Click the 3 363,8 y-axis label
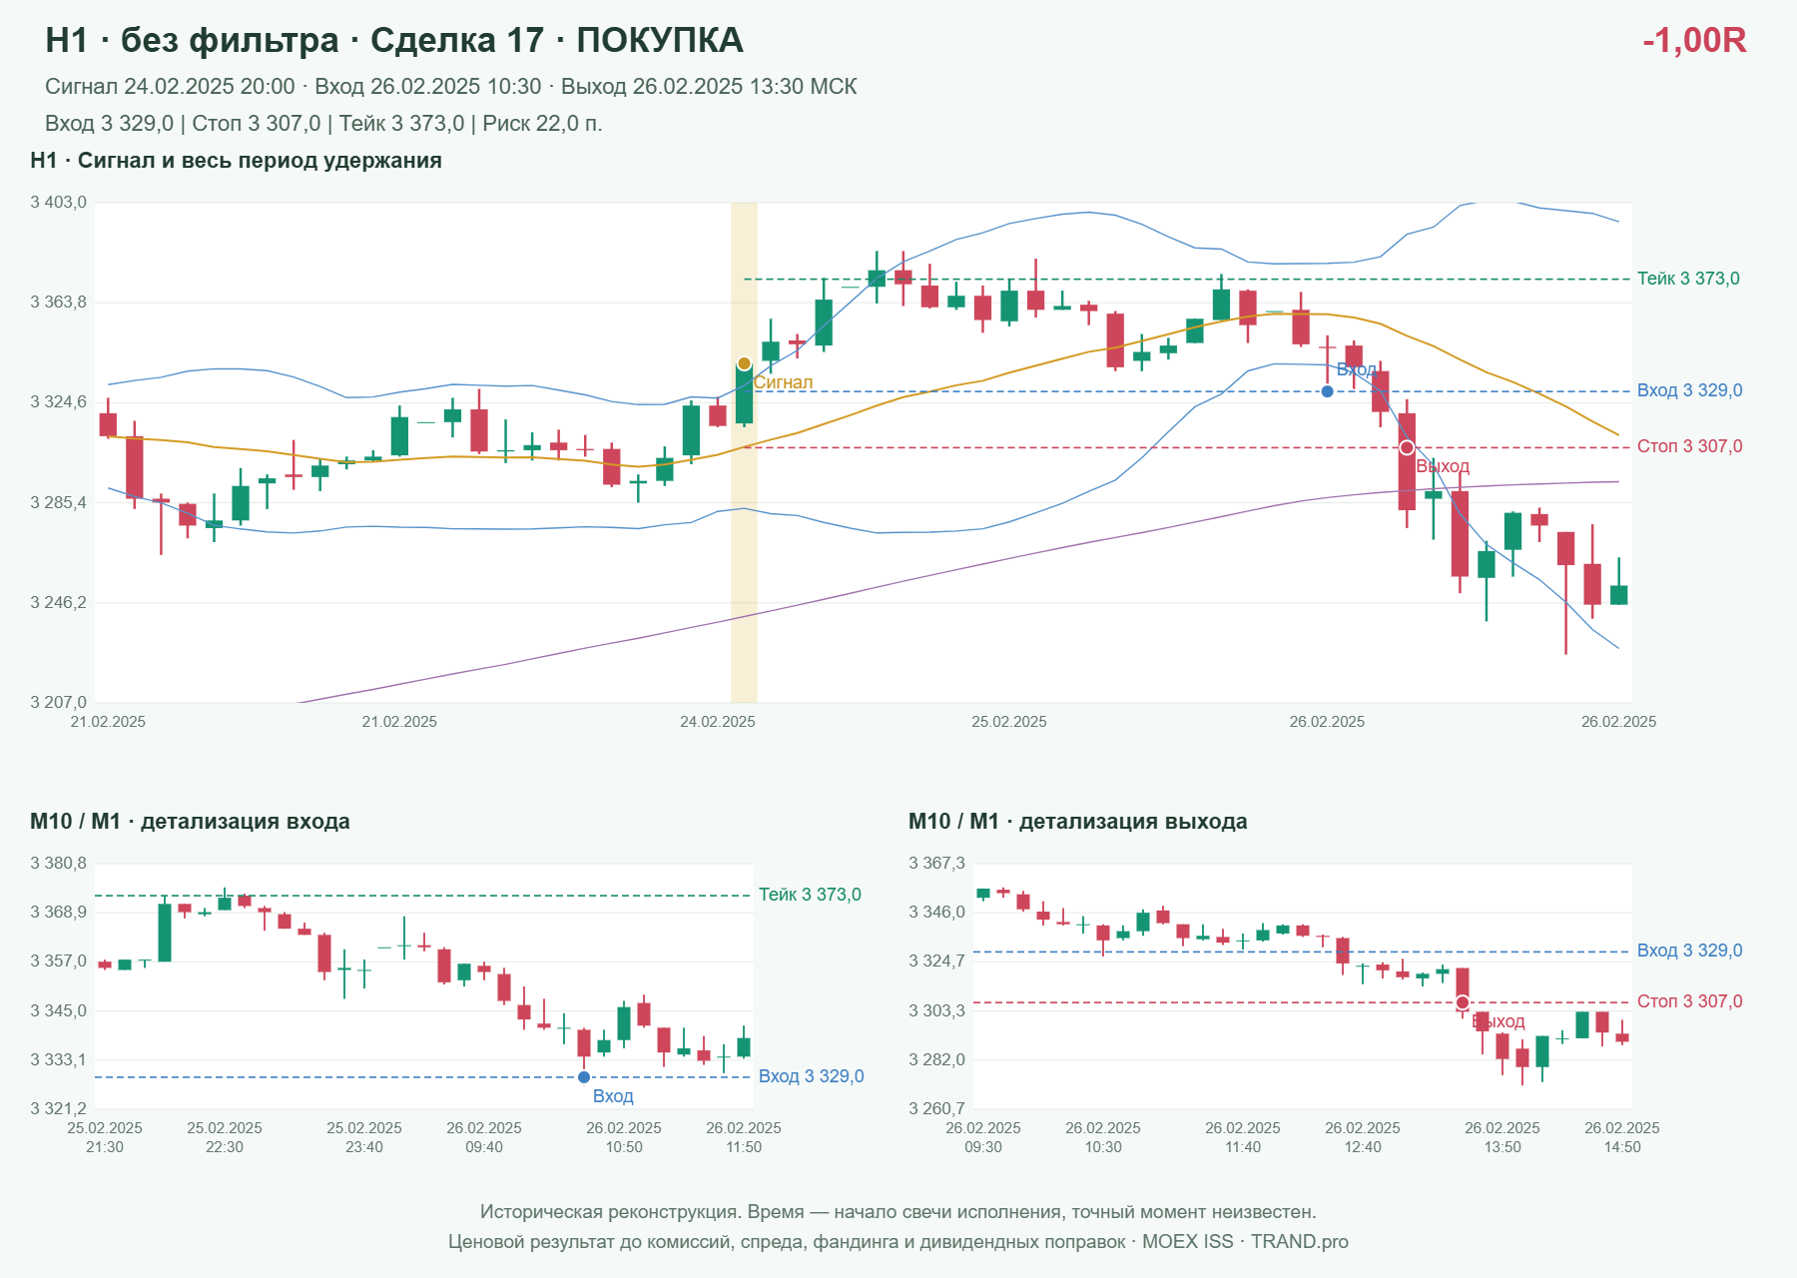This screenshot has width=1797, height=1278. click(59, 303)
